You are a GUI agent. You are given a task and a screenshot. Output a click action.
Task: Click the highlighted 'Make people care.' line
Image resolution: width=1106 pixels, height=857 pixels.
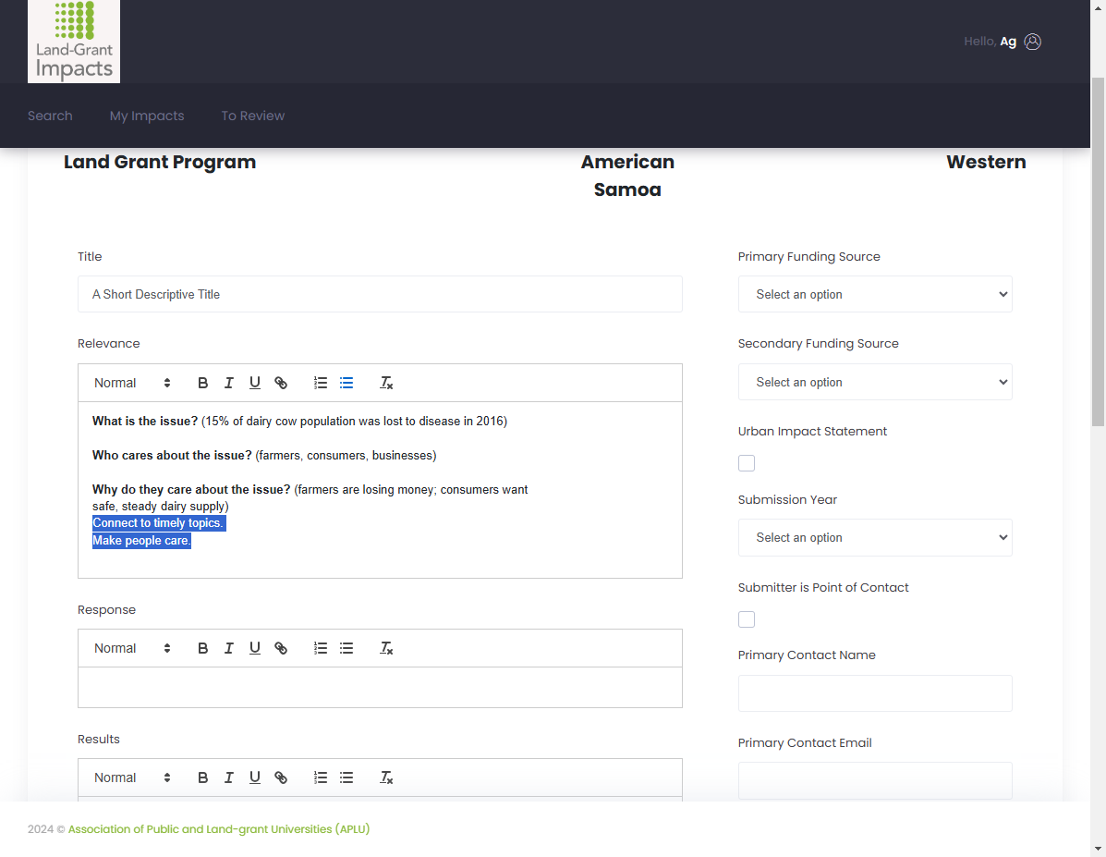[x=141, y=541]
